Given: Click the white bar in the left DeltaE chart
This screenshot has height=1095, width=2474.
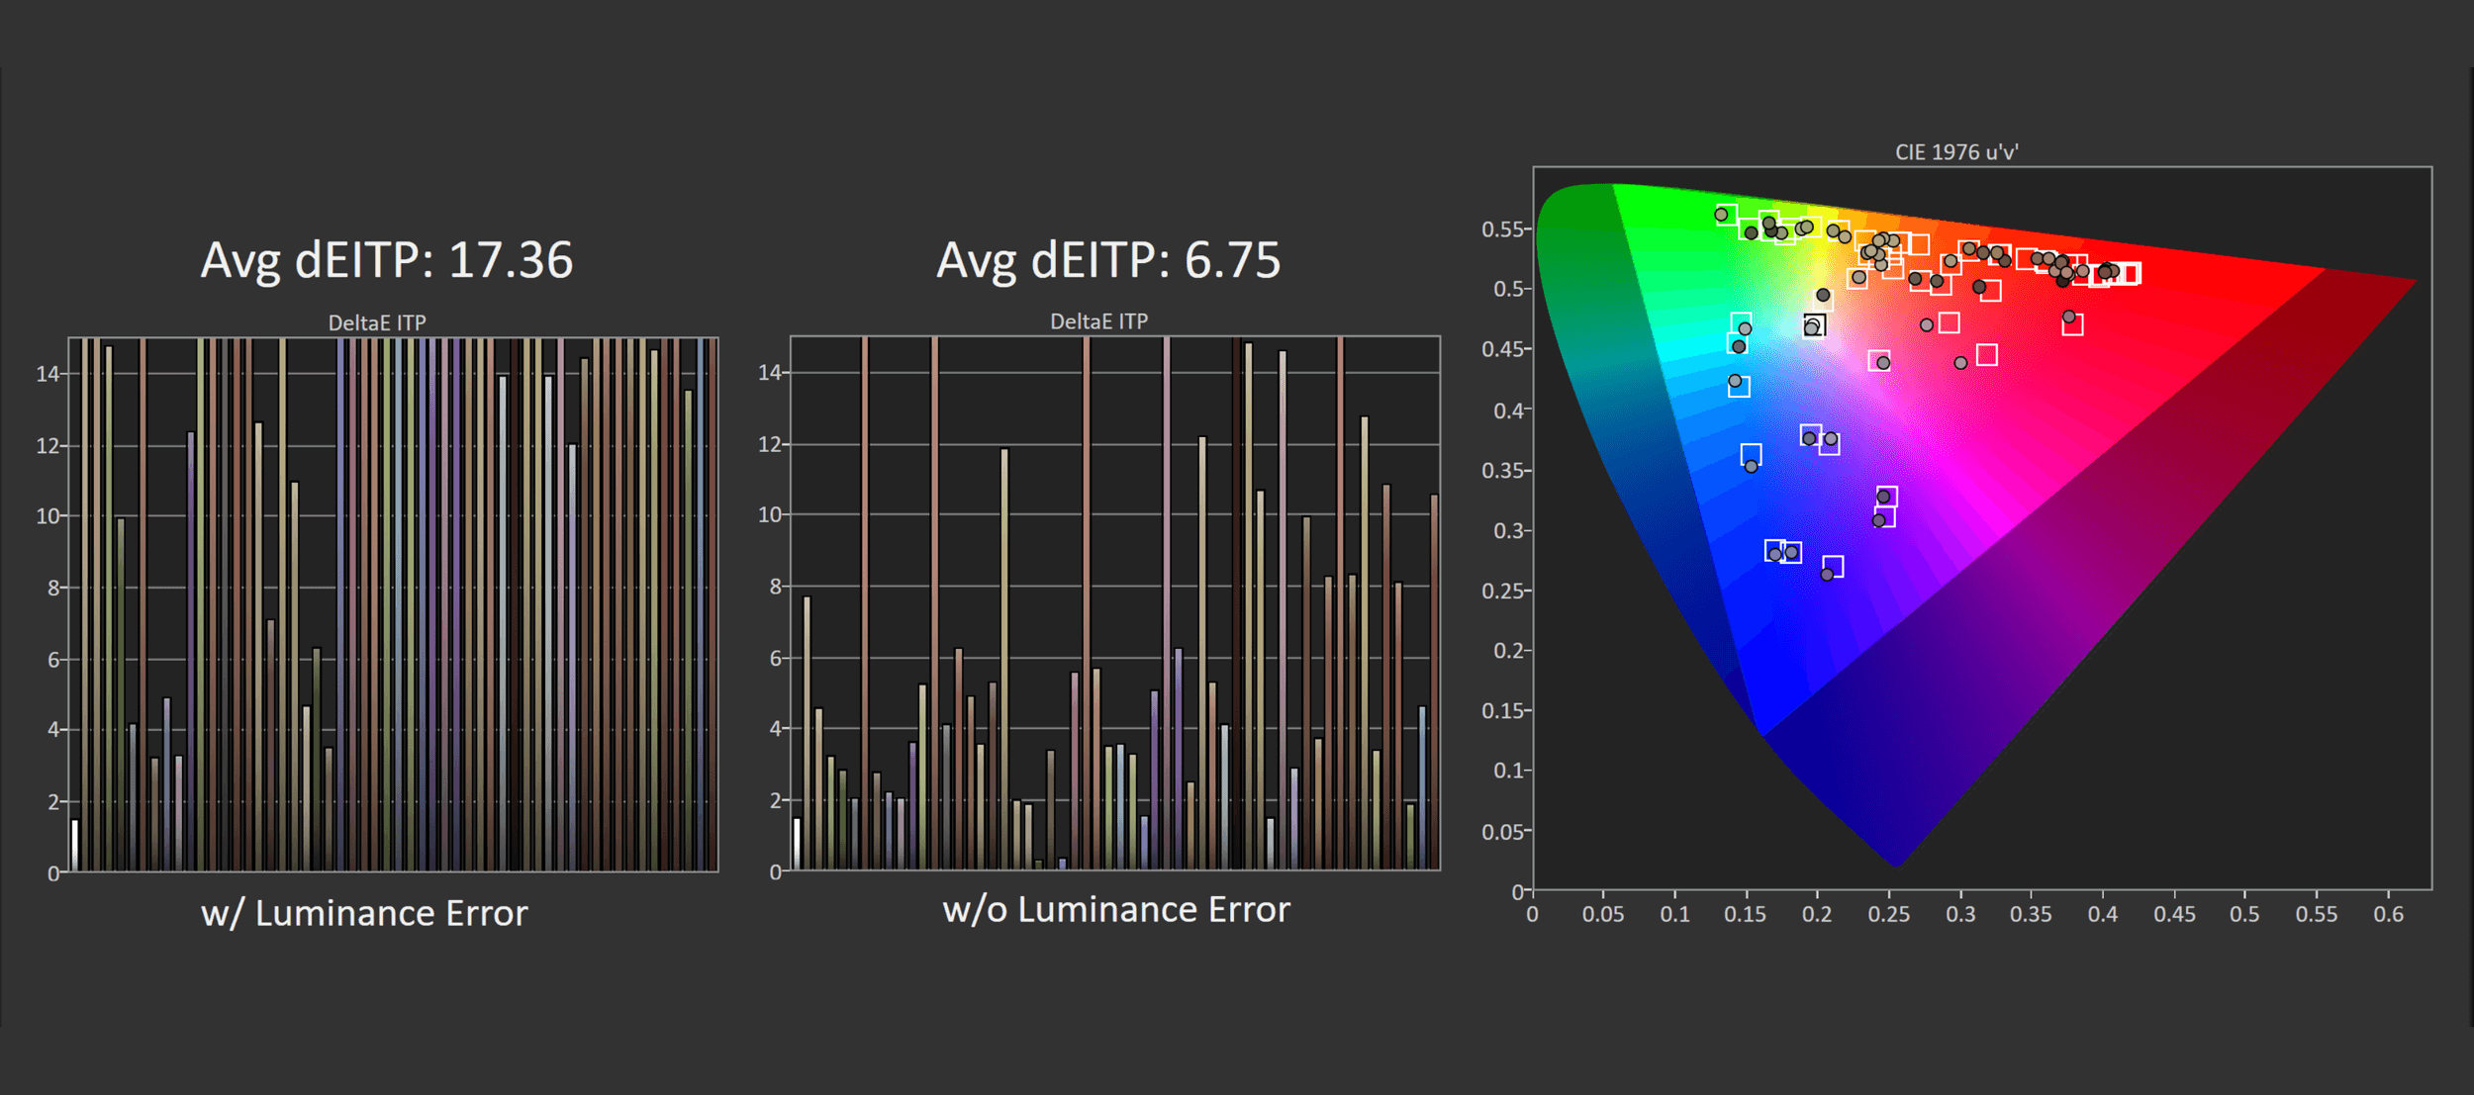Looking at the screenshot, I should [74, 845].
